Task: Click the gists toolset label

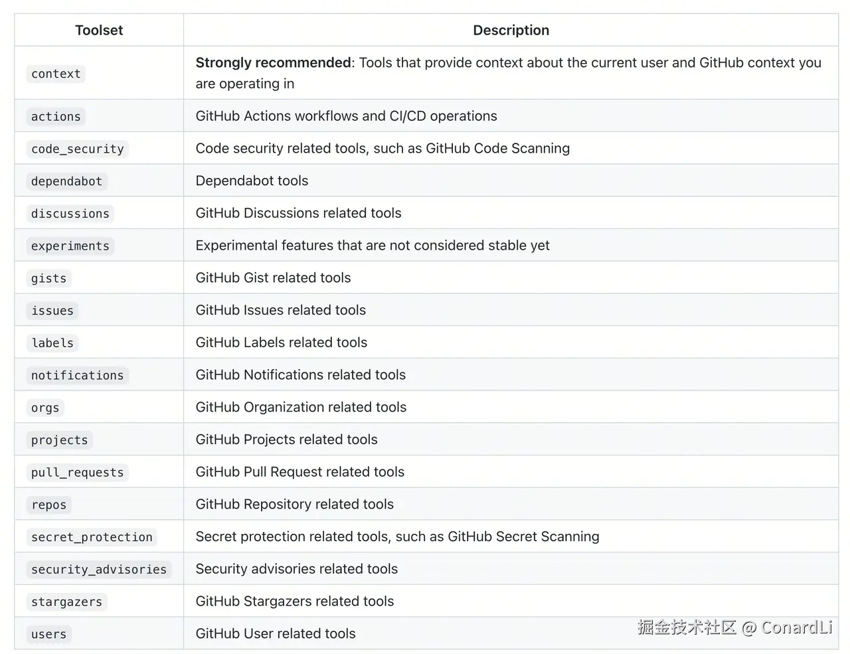Action: click(49, 279)
